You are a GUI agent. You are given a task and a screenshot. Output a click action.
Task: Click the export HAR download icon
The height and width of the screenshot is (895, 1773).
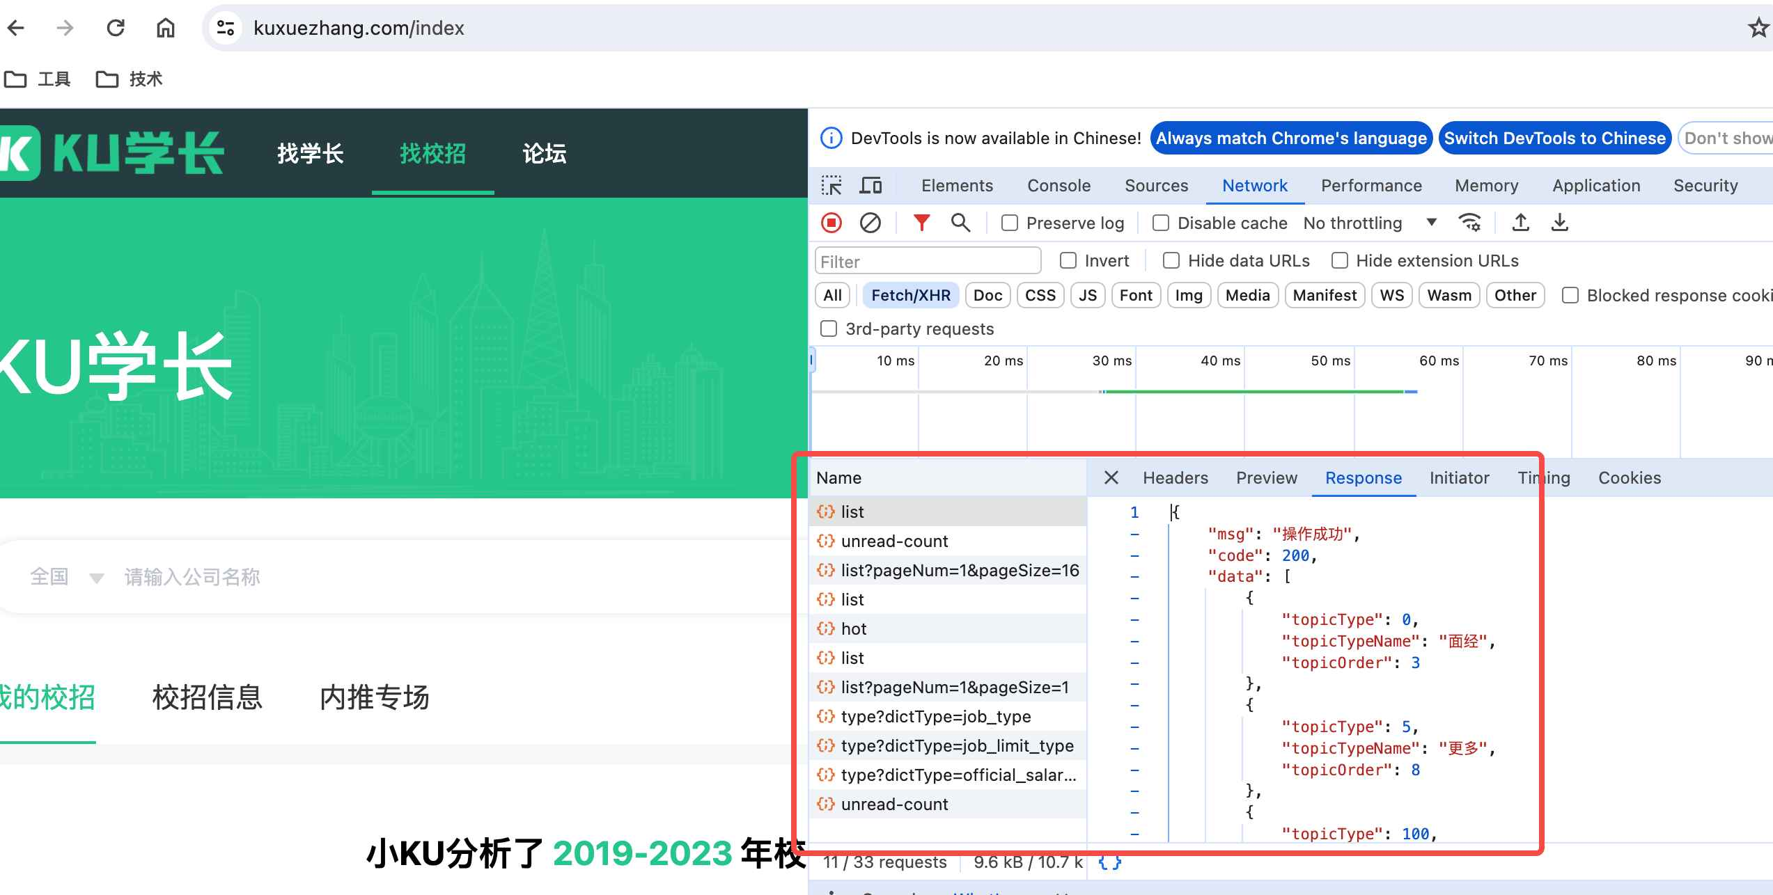1560,223
